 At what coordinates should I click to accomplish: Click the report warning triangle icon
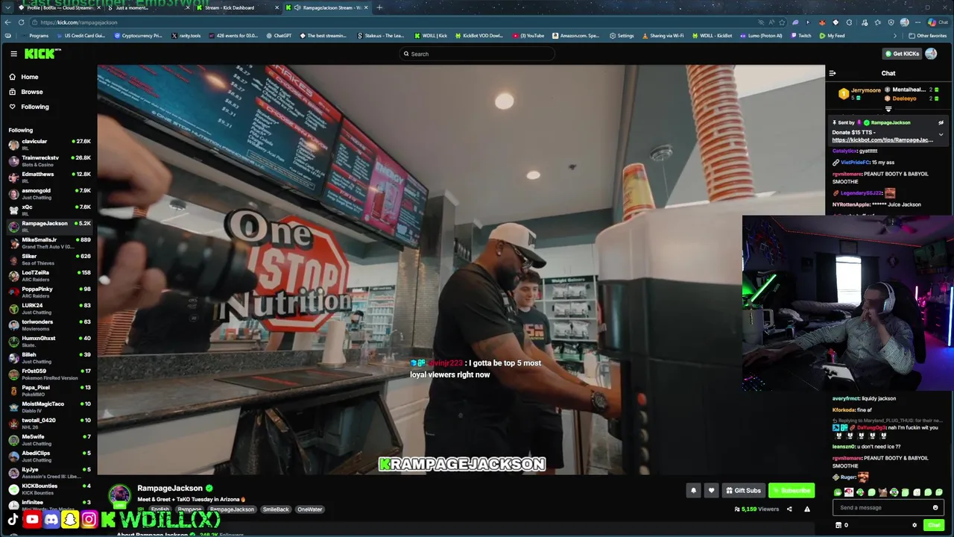coord(807,509)
